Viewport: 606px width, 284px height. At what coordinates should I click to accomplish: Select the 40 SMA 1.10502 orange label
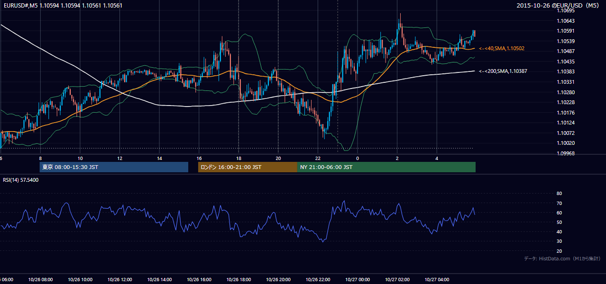point(502,48)
